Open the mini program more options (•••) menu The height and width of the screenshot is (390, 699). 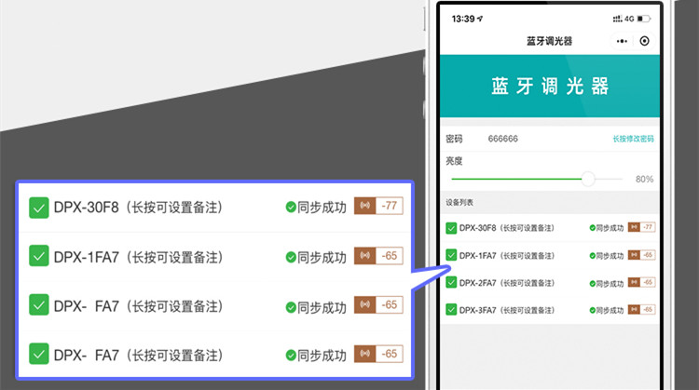click(621, 42)
